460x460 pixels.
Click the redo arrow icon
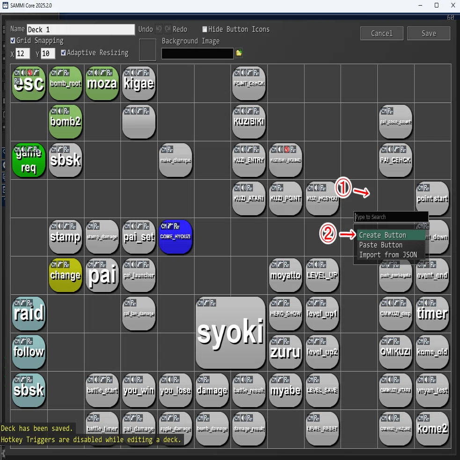click(168, 29)
